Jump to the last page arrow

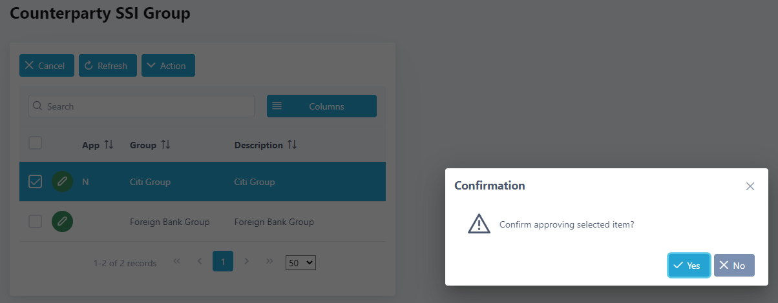coord(269,261)
